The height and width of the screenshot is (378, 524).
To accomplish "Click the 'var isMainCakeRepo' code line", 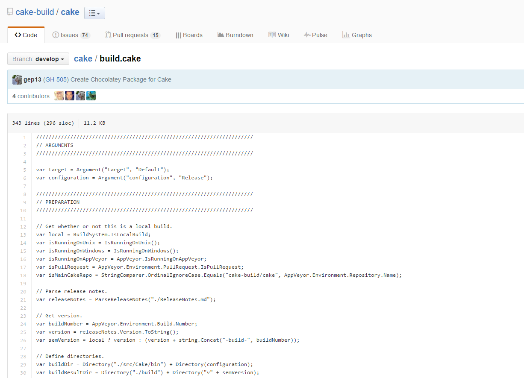I will (219, 275).
